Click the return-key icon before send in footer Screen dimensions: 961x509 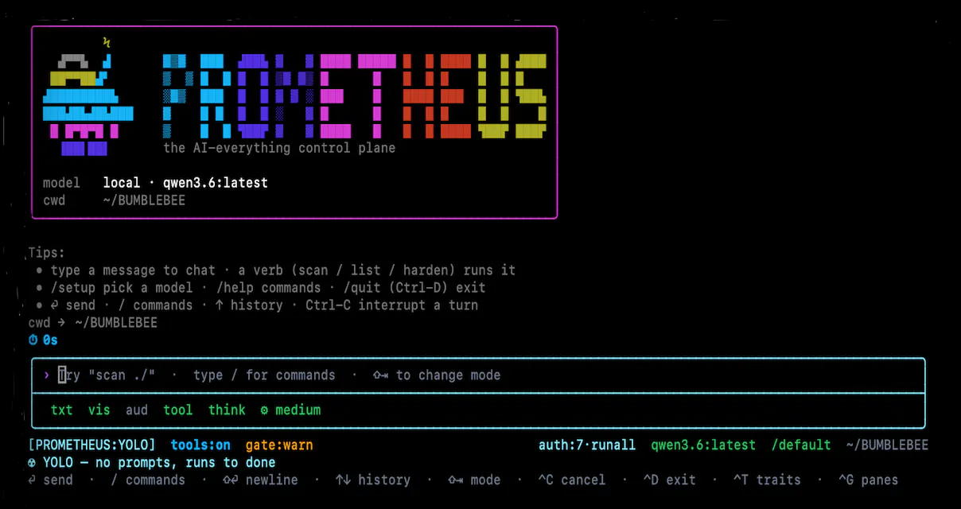point(32,480)
